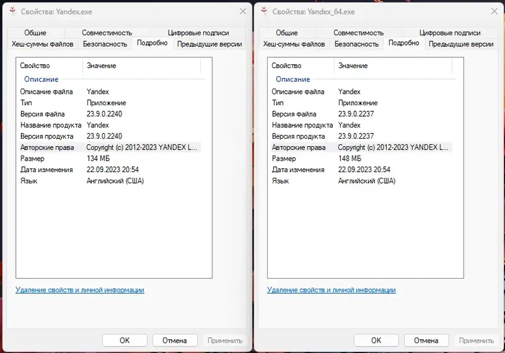Select the Подробно tab in Yandex_64.exe window

[x=404, y=43]
